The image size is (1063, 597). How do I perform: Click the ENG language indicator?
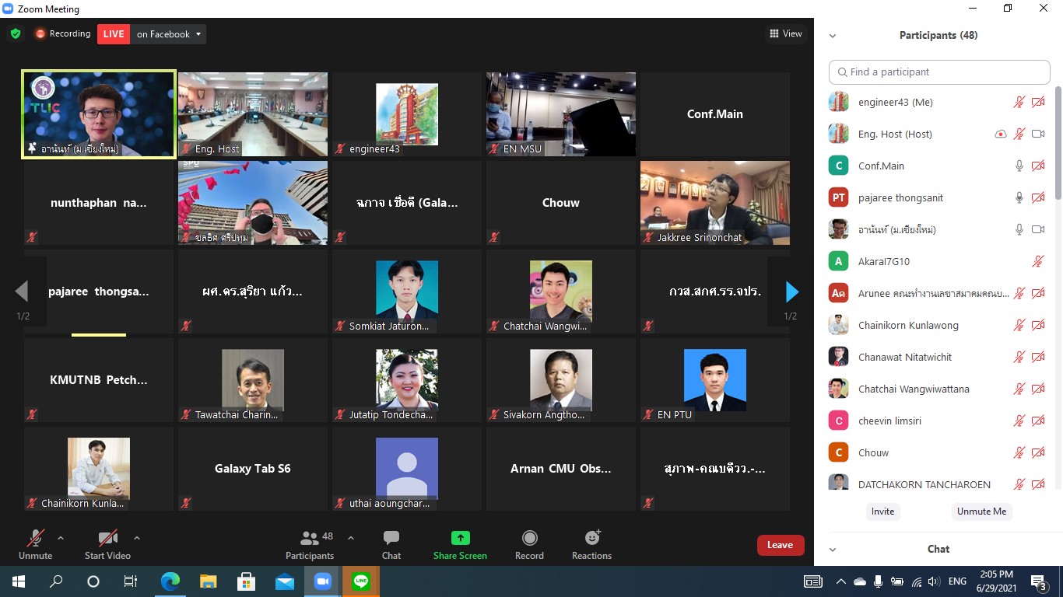click(958, 581)
